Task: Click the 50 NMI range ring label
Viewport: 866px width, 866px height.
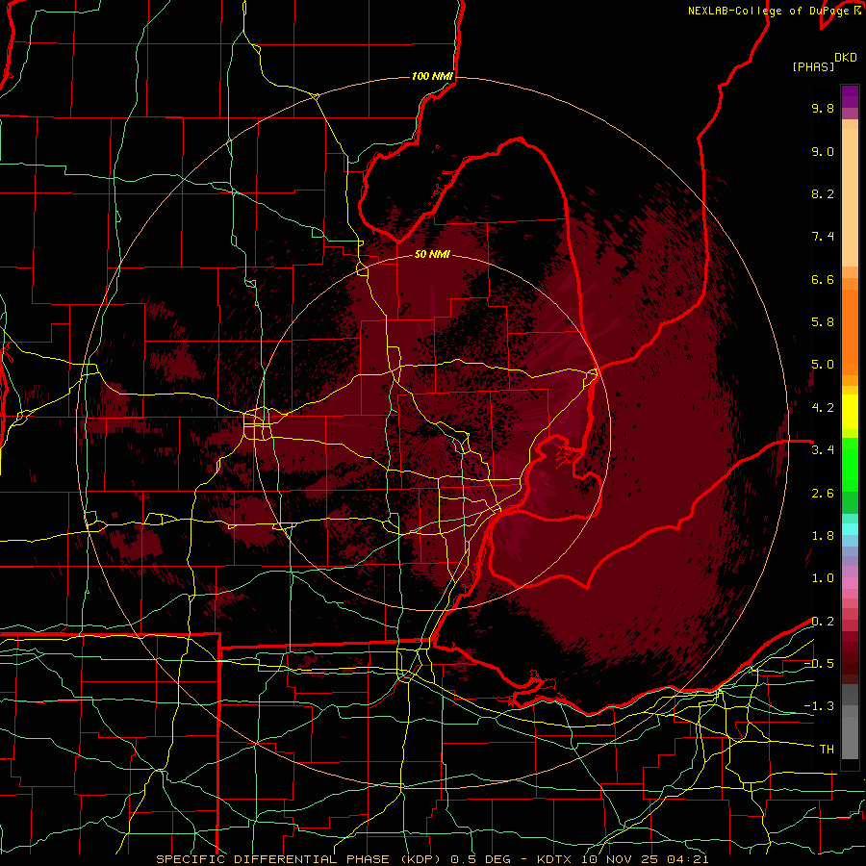Action: pos(432,255)
